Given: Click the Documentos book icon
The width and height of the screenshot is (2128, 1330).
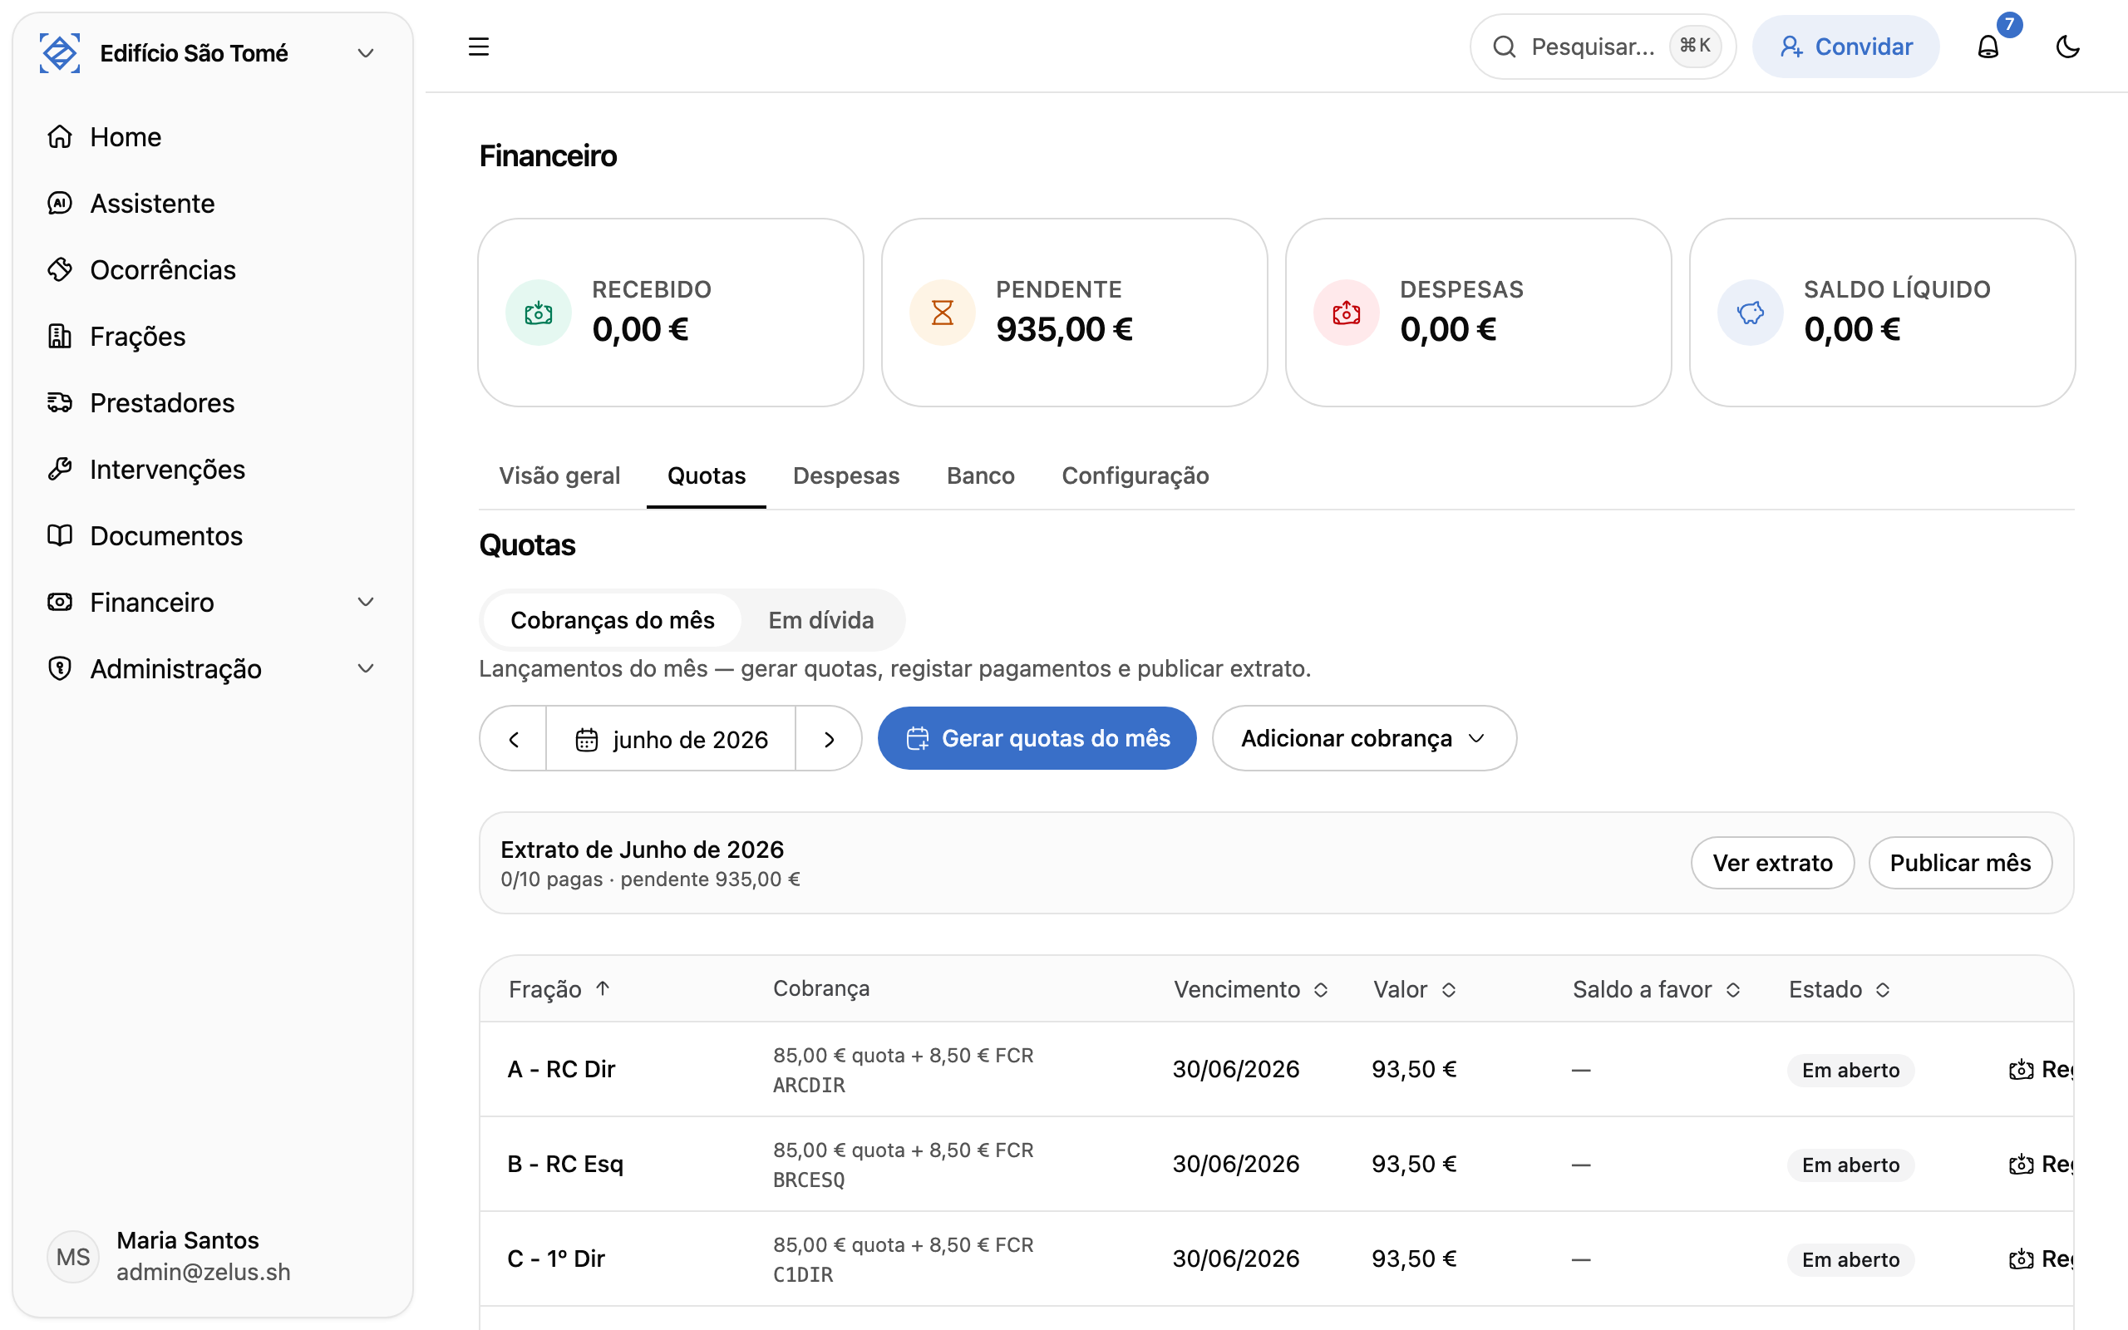Looking at the screenshot, I should pos(60,534).
